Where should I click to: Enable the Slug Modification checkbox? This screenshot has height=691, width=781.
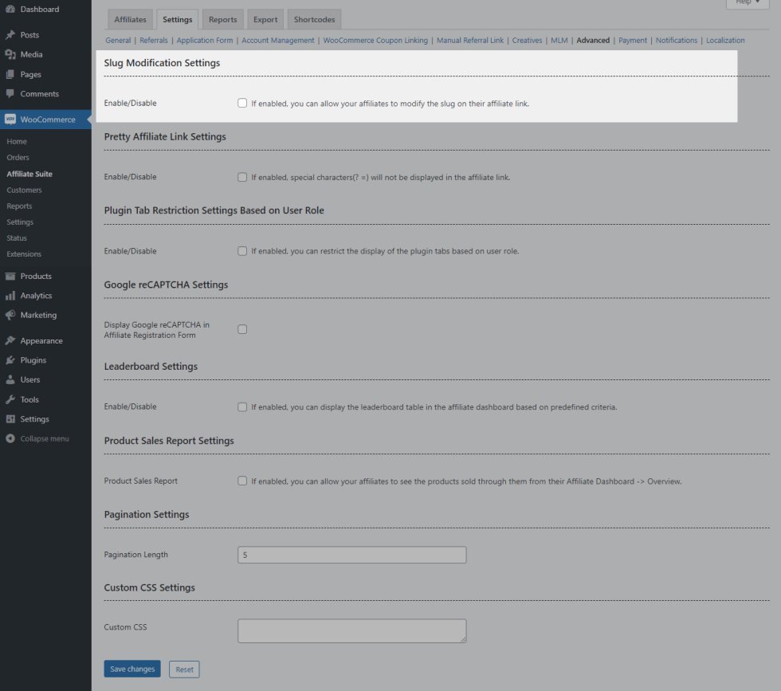click(x=242, y=103)
